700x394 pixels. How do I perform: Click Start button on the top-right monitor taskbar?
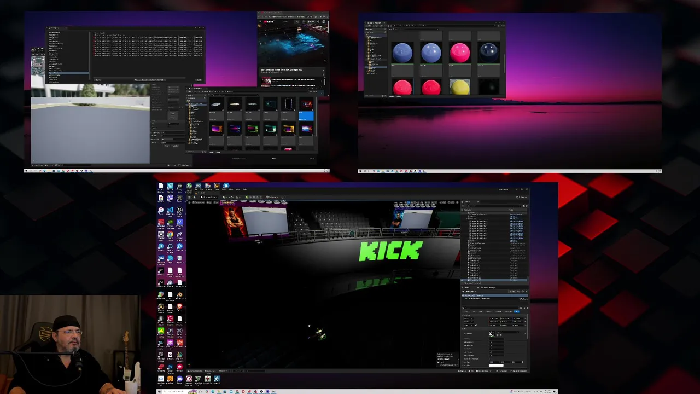[360, 171]
